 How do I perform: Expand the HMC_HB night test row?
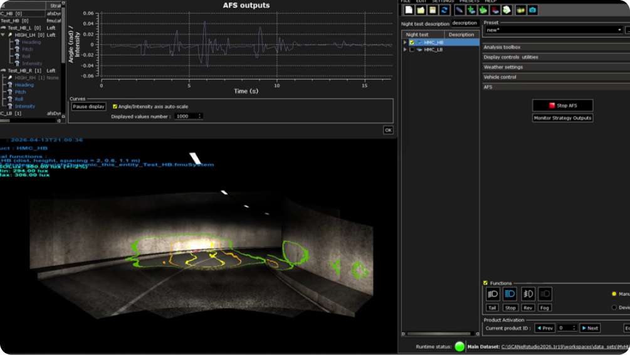405,43
